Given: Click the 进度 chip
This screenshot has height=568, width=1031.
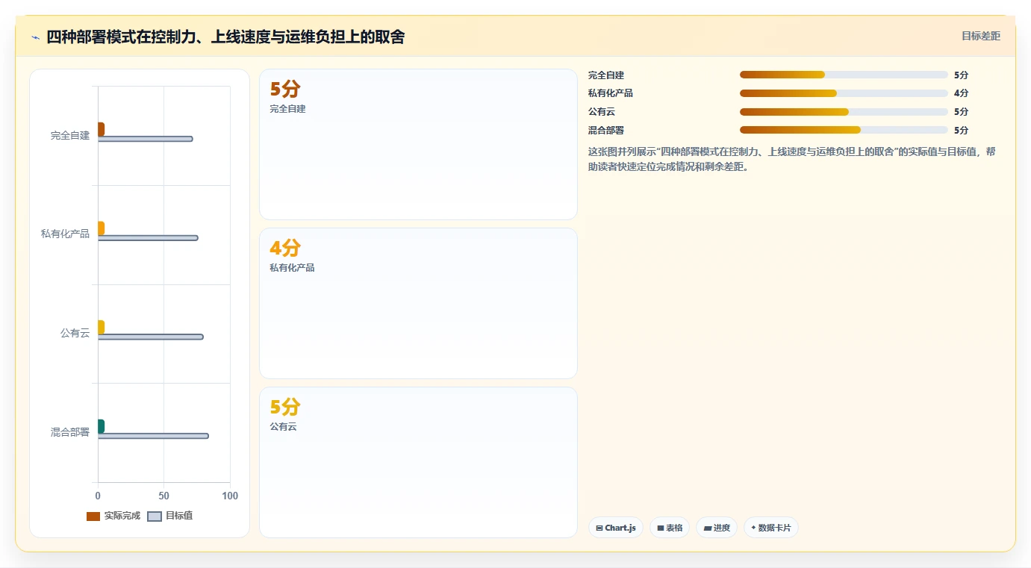Looking at the screenshot, I should [x=717, y=528].
